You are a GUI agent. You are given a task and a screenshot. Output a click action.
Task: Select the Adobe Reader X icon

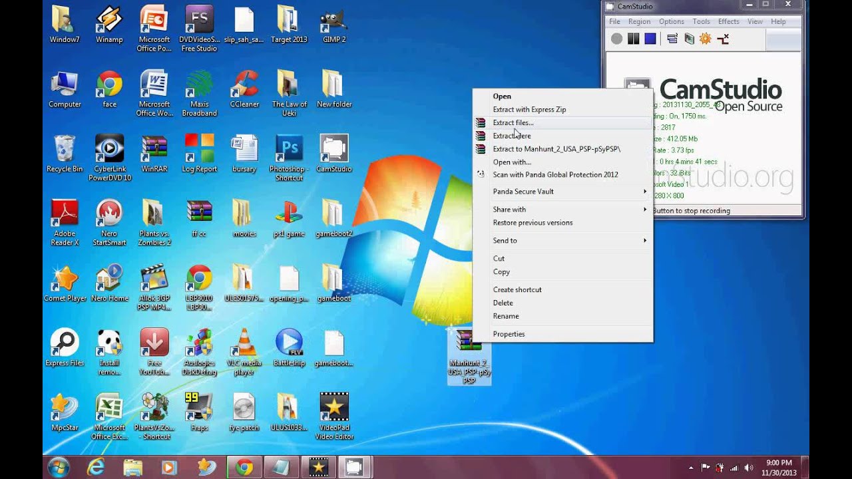click(x=65, y=222)
